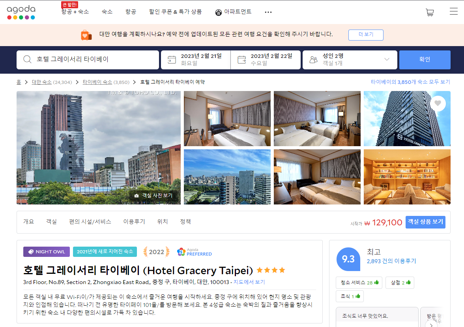Screen dimensions: 464x327
Task: Switch to the 정책 tab
Action: point(185,221)
